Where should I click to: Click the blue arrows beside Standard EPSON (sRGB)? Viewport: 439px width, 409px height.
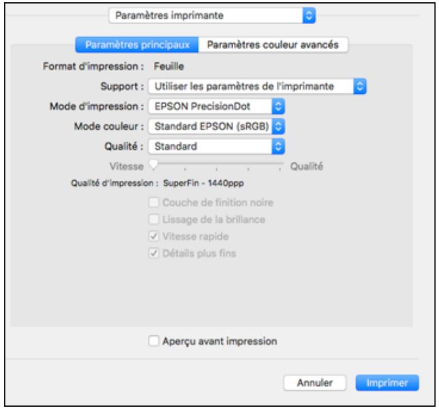[278, 126]
